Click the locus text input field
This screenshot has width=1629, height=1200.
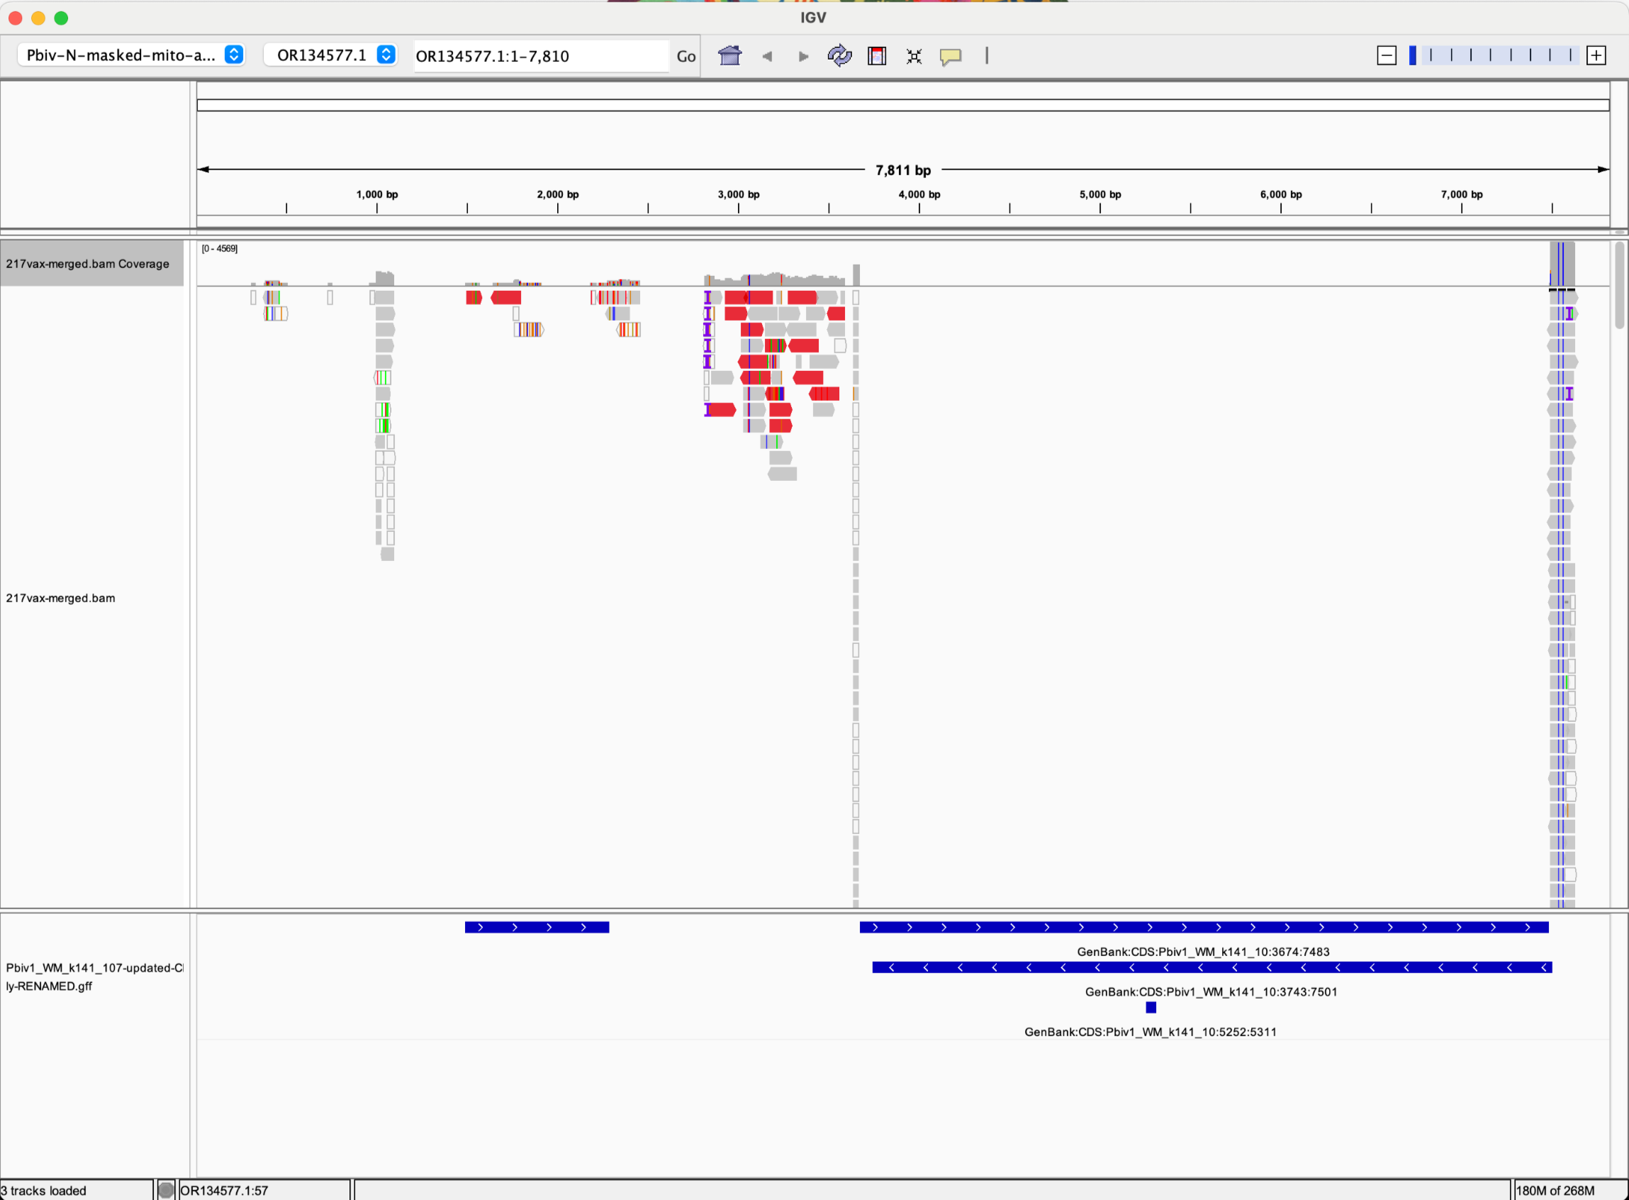(x=540, y=56)
